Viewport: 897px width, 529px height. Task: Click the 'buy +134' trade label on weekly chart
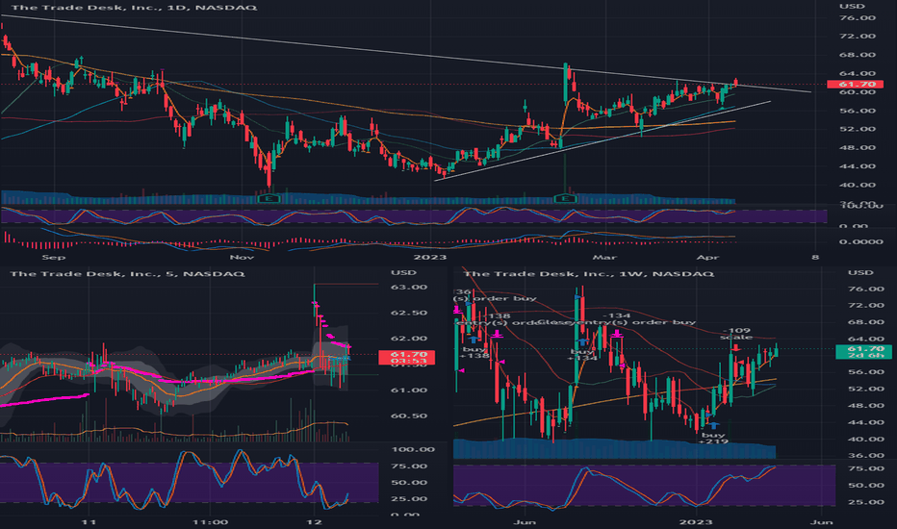pos(581,355)
